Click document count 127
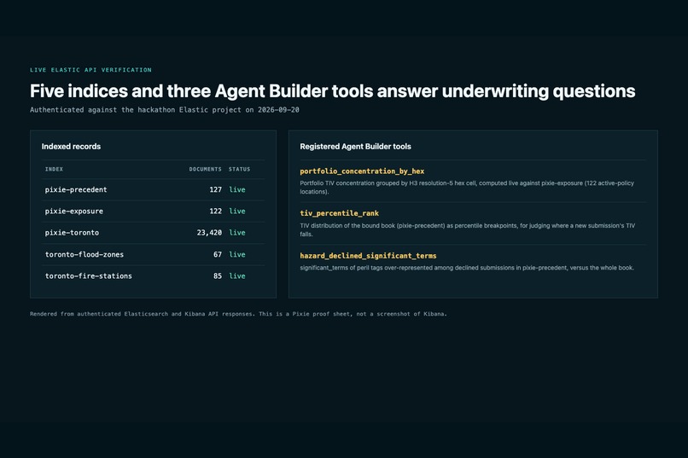The width and height of the screenshot is (688, 458). 215,190
